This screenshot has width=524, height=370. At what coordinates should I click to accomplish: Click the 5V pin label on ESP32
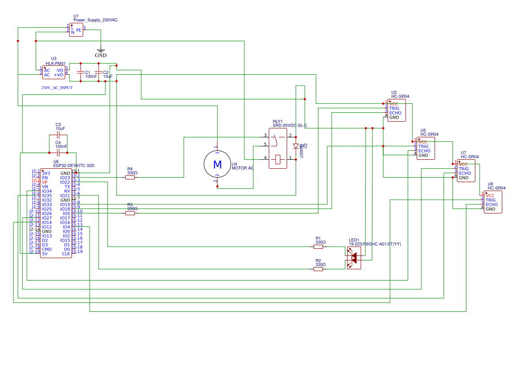45,254
